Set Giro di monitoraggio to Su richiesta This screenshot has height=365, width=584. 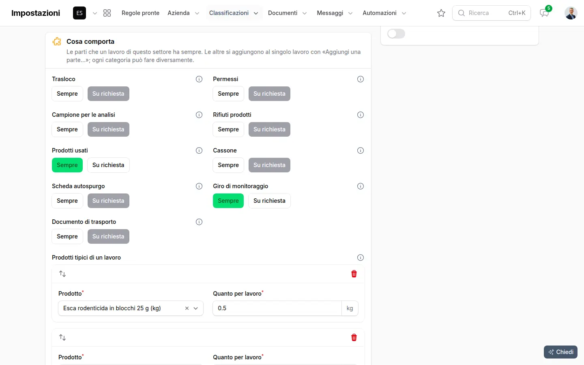pyautogui.click(x=269, y=201)
